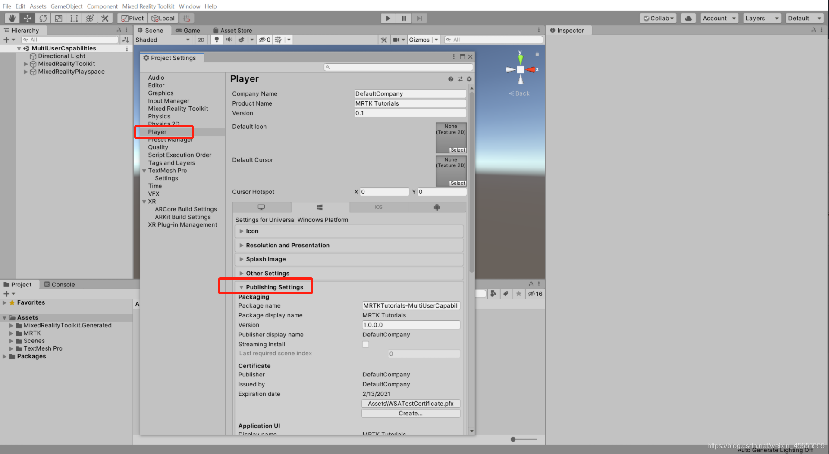Click the Step frame button

coord(419,18)
